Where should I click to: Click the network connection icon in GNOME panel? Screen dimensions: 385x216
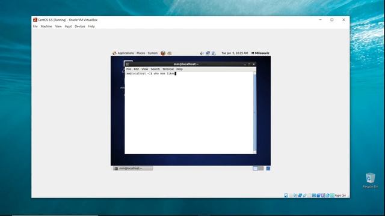(208, 53)
